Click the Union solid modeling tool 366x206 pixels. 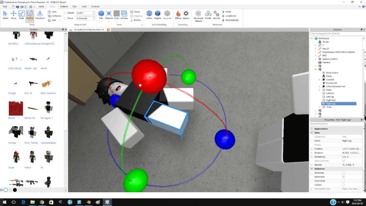149,15
